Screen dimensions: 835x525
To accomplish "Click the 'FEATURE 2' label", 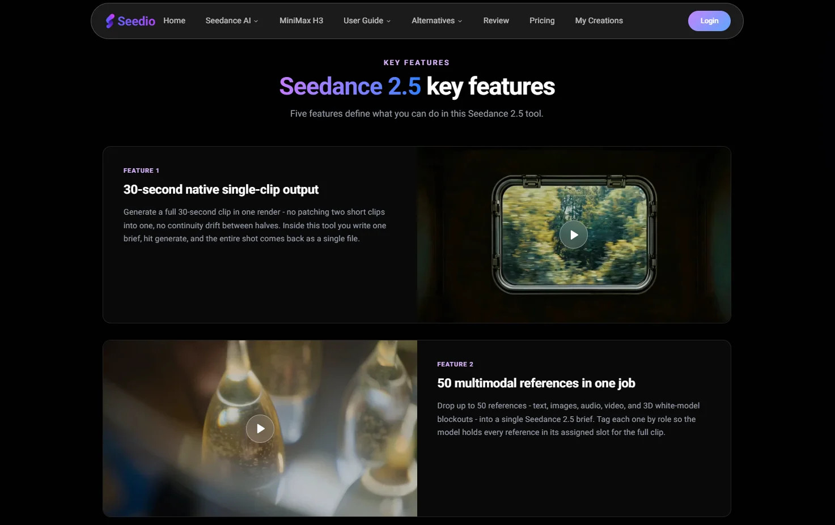I will click(x=455, y=364).
